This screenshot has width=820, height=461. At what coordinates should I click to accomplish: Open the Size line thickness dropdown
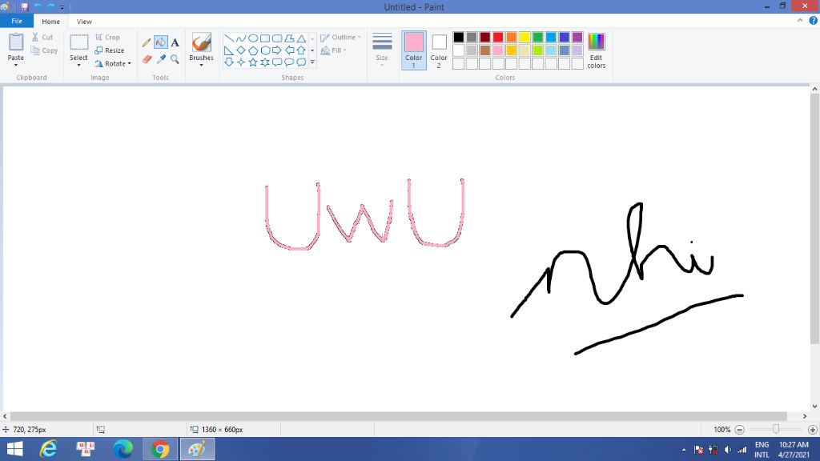click(x=382, y=49)
